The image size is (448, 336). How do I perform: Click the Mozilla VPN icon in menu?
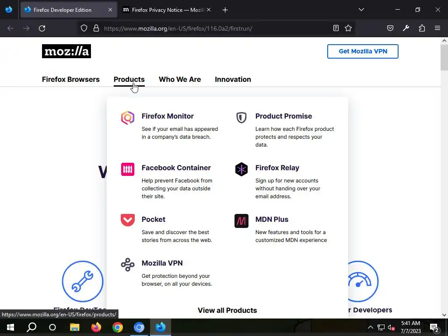pos(127,265)
